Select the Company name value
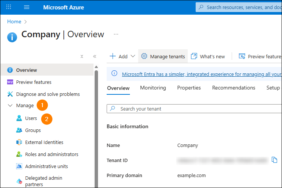282x188 pixels. click(x=188, y=145)
